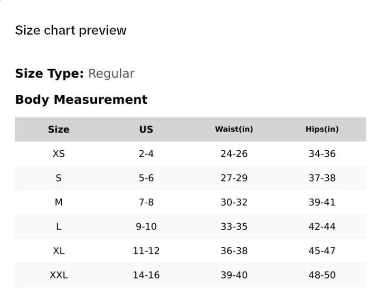380x298 pixels.
Task: Select the XL size row label
Action: 58,251
